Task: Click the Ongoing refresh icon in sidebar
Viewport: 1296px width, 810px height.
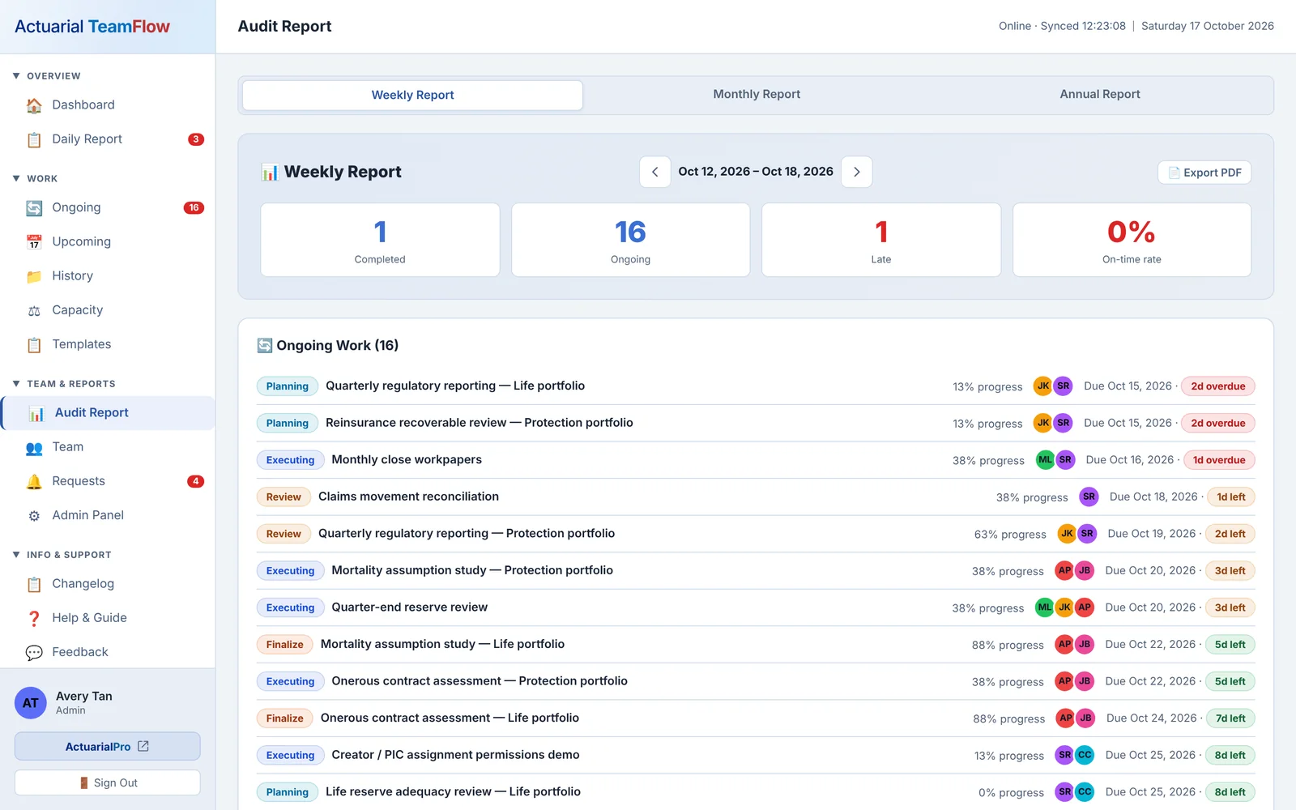Action: point(34,208)
